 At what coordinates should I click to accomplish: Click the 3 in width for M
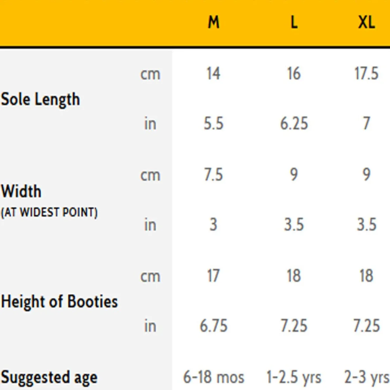coord(213,225)
